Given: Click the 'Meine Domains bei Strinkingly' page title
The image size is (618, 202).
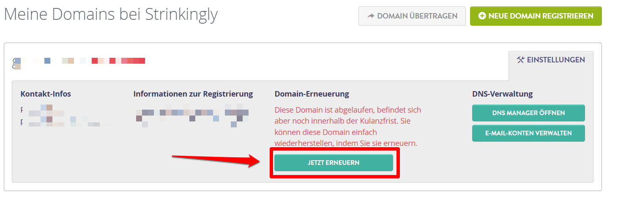Looking at the screenshot, I should coord(111,15).
